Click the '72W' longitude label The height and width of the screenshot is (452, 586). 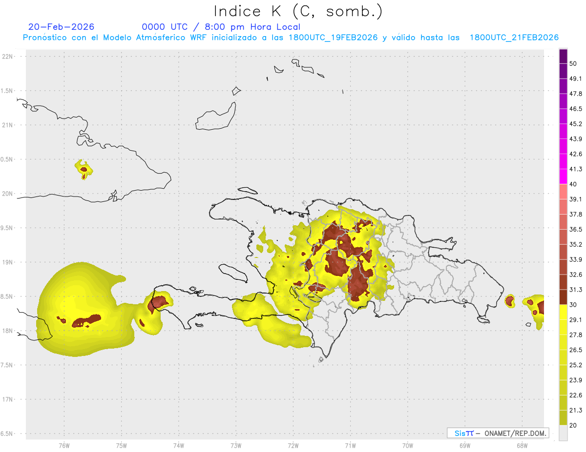[x=293, y=445]
